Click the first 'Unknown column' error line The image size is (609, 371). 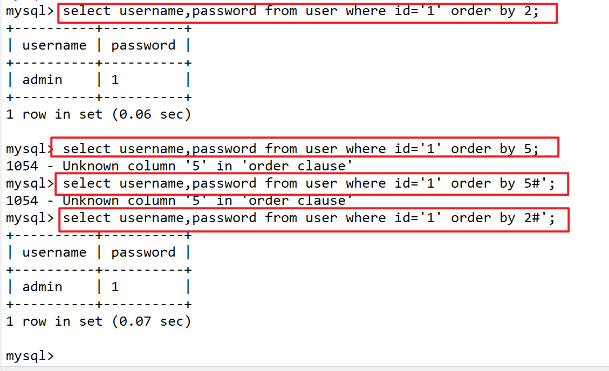click(179, 166)
